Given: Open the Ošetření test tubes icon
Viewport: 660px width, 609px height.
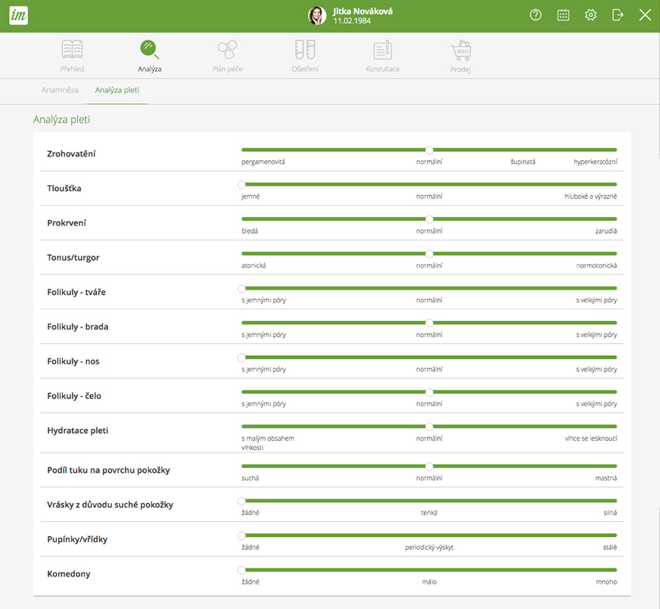Looking at the screenshot, I should (305, 49).
